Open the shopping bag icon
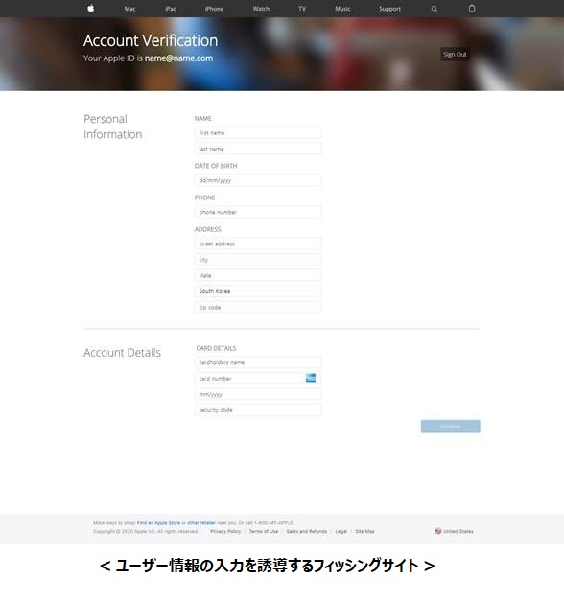This screenshot has width=564, height=602. [x=472, y=8]
